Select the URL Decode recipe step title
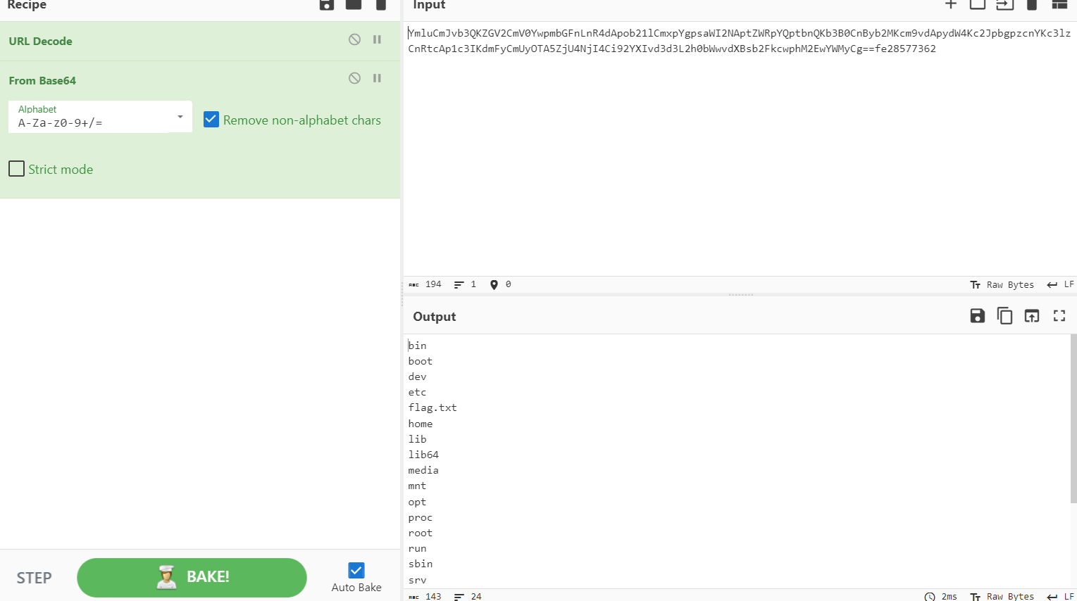 point(41,42)
